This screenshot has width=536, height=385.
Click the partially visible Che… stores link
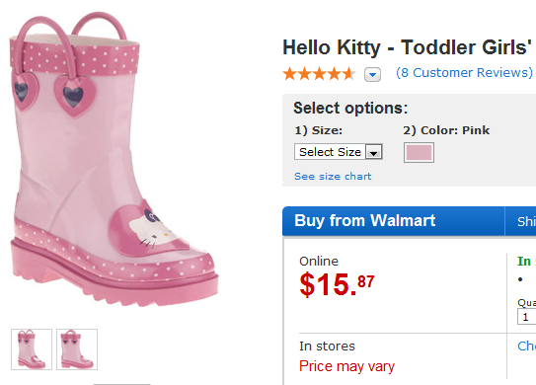click(527, 346)
